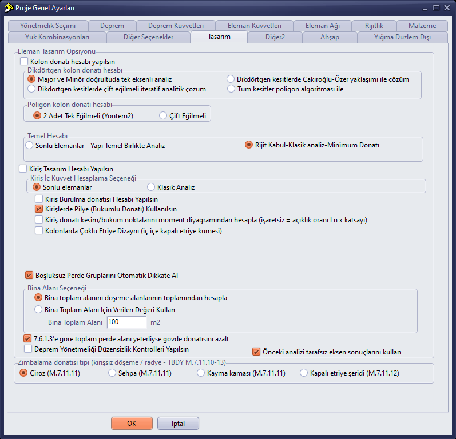456x439 pixels.
Task: Select Rijit Kabul-Klasik analiz-Minimum Donatı
Action: [x=249, y=145]
